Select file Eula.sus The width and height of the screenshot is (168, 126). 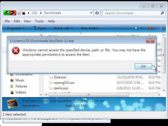60,77
